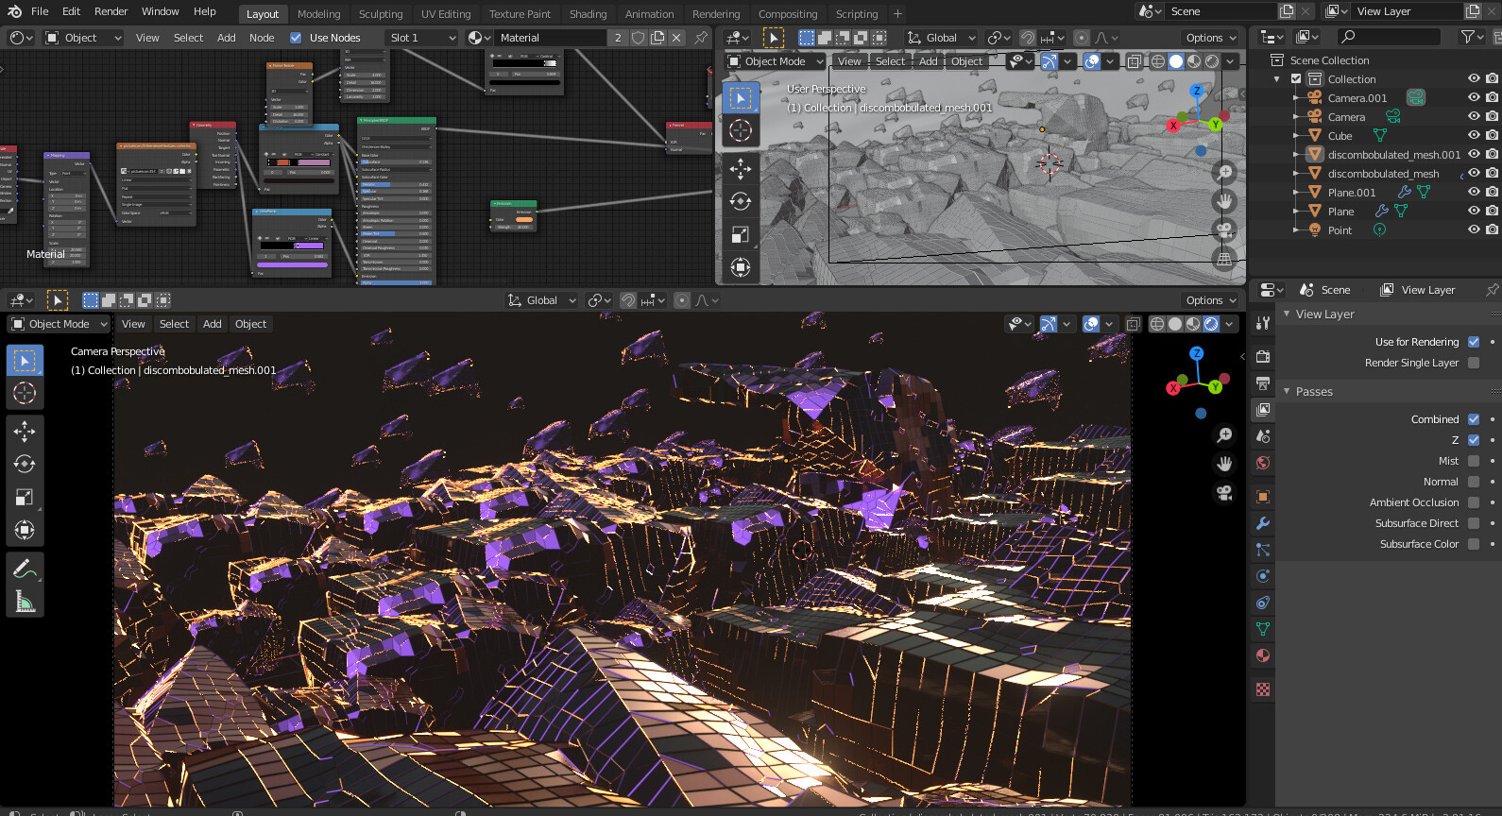Click the outliner search field

[1389, 37]
